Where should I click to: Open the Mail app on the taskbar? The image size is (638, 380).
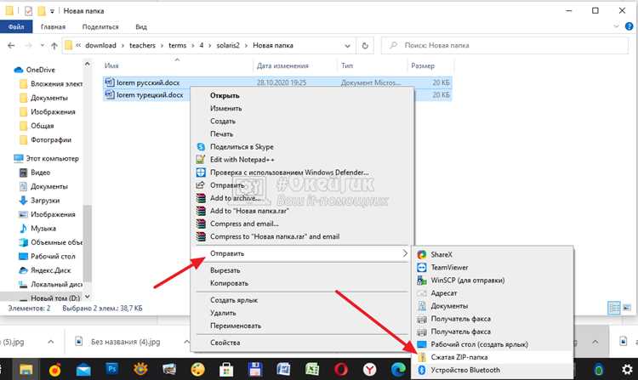click(83, 370)
